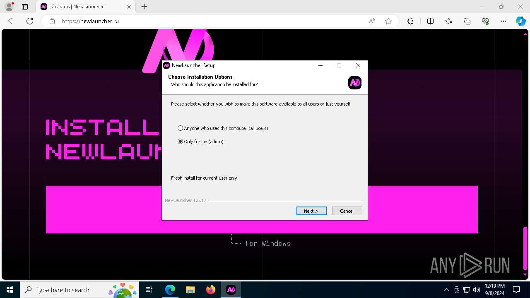
Task: View site information lock icon
Action: point(52,21)
